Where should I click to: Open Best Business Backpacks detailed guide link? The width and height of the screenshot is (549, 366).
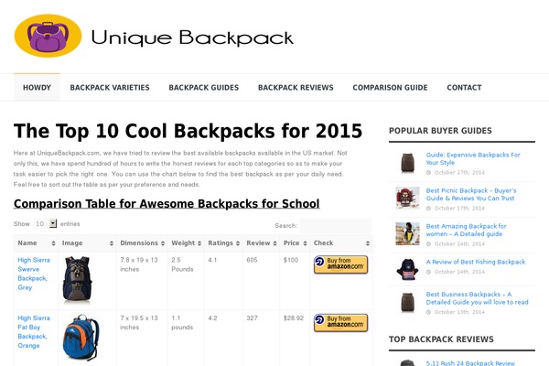[x=477, y=298]
